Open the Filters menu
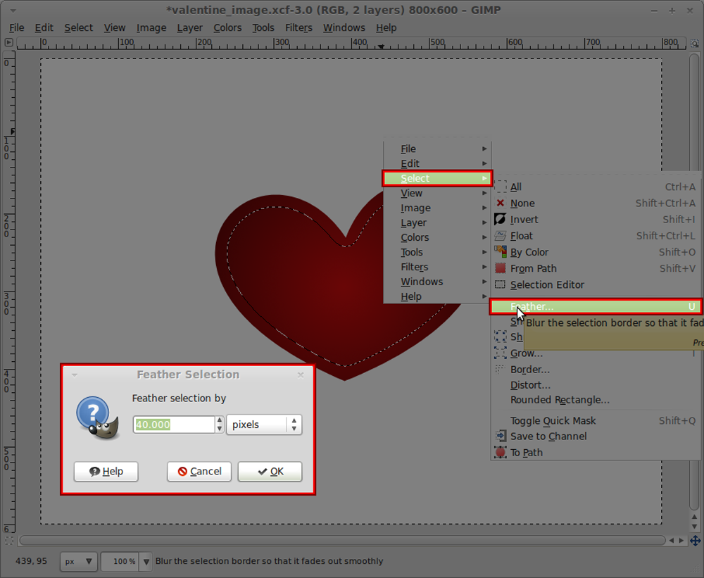 click(298, 27)
